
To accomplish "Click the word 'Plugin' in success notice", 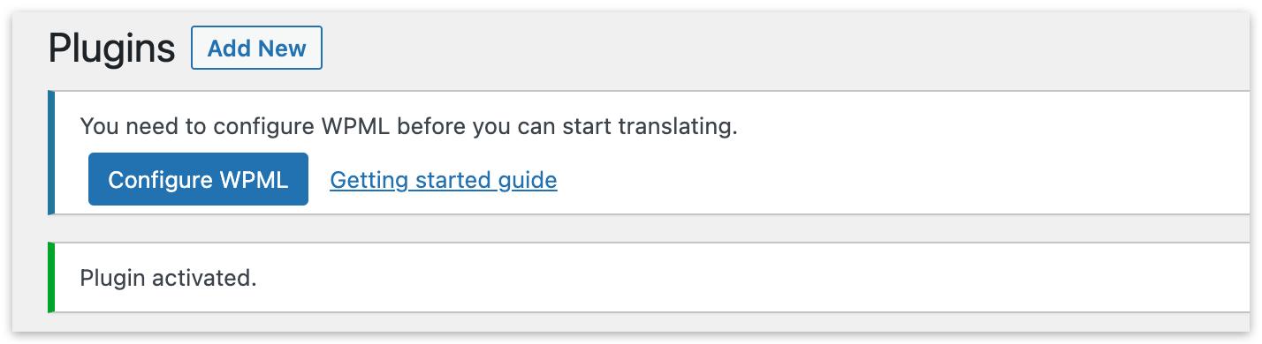I will (114, 278).
